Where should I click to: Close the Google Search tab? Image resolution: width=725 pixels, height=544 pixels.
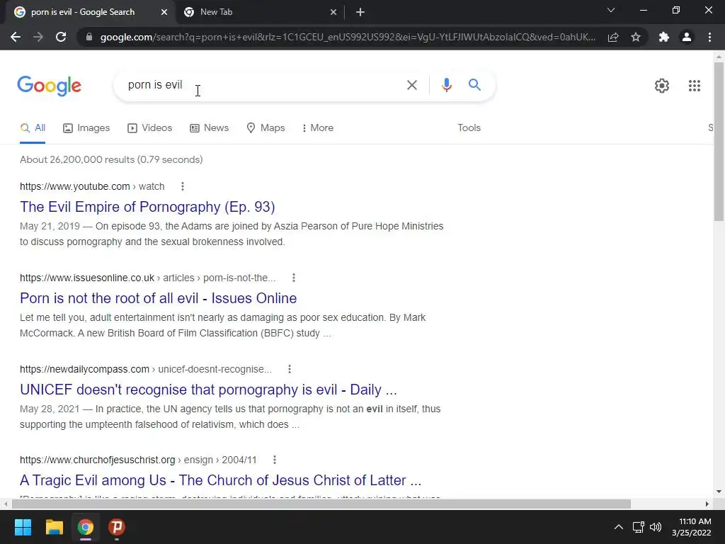pyautogui.click(x=164, y=13)
